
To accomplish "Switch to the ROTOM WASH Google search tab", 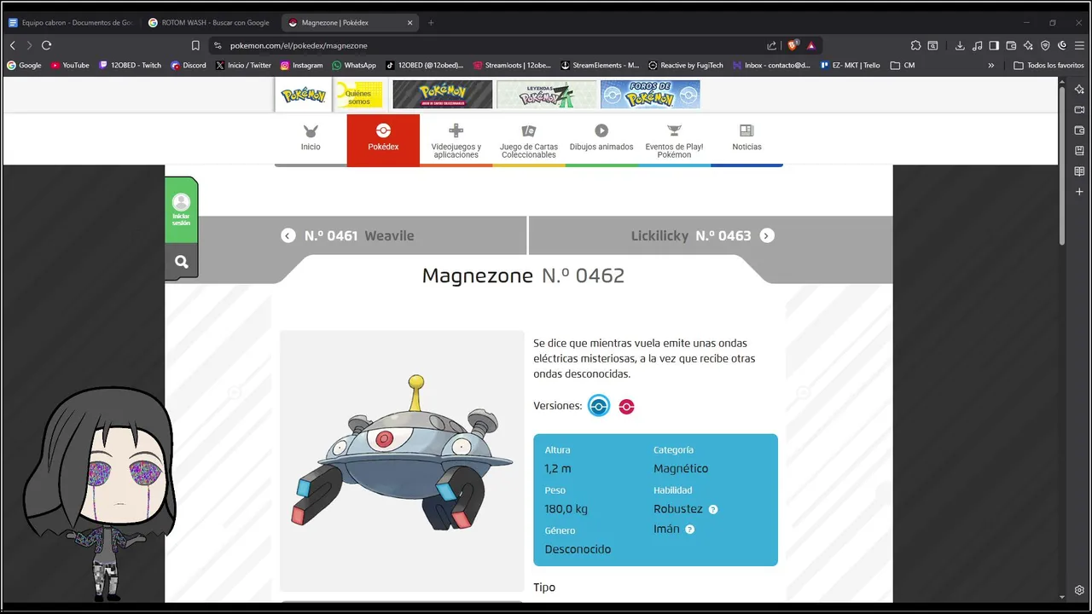I will pyautogui.click(x=210, y=22).
